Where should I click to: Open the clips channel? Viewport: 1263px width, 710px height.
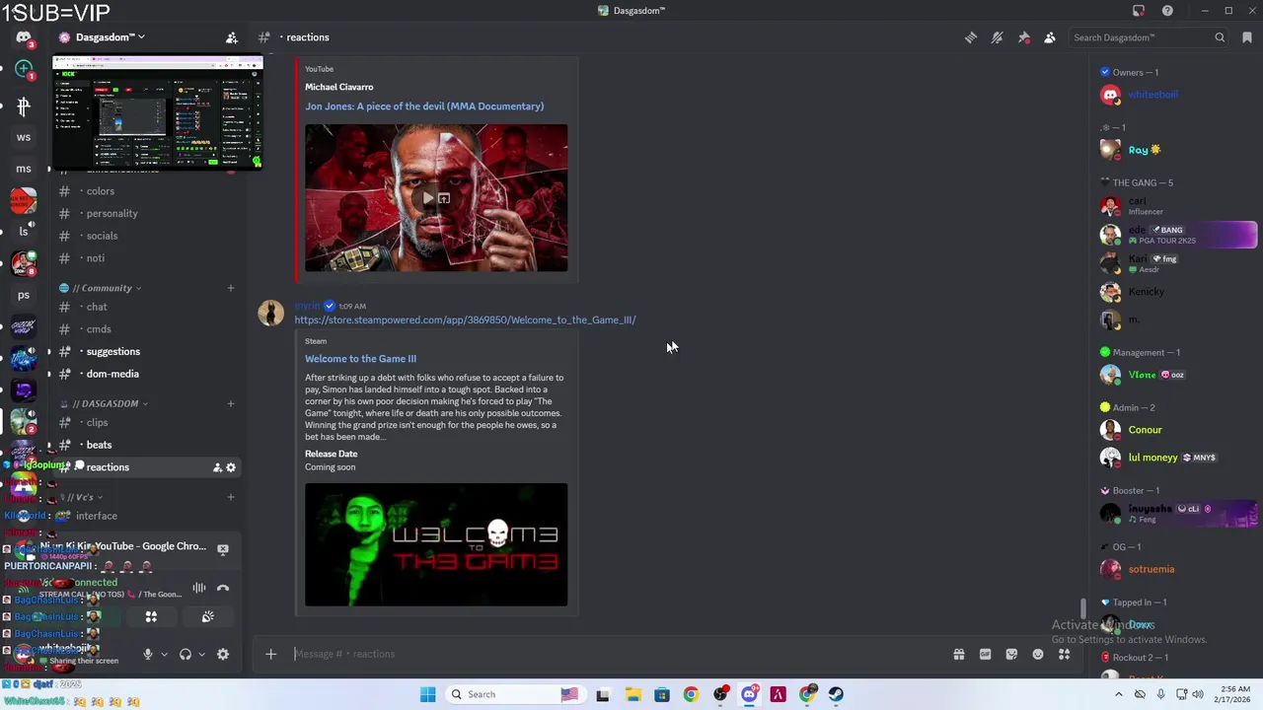tap(97, 422)
